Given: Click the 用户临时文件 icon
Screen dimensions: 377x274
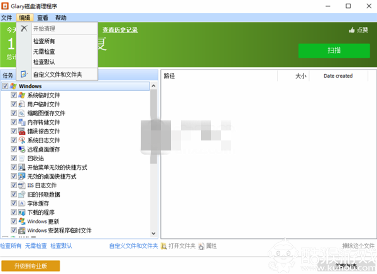Looking at the screenshot, I should (x=21, y=104).
